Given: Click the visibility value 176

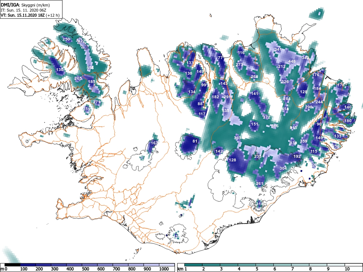Looking at the screenshot, I should pyautogui.click(x=316, y=74).
